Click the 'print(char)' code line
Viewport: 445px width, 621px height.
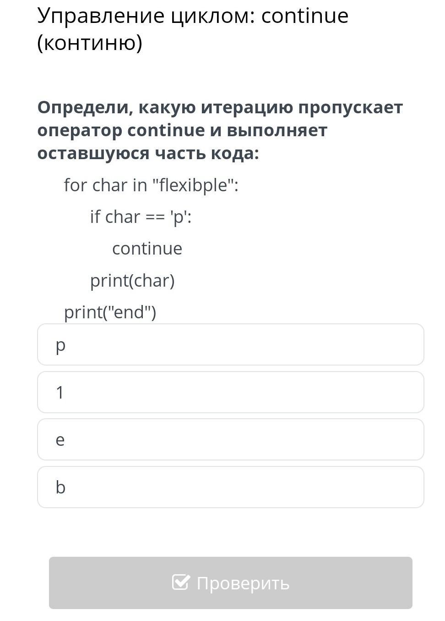[x=132, y=281]
